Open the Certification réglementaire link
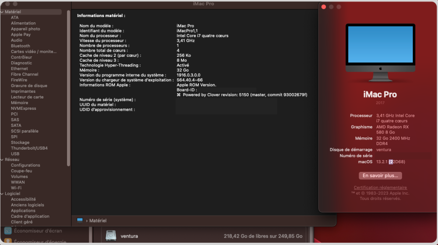Viewport: 438px width, 245px height. (380, 188)
